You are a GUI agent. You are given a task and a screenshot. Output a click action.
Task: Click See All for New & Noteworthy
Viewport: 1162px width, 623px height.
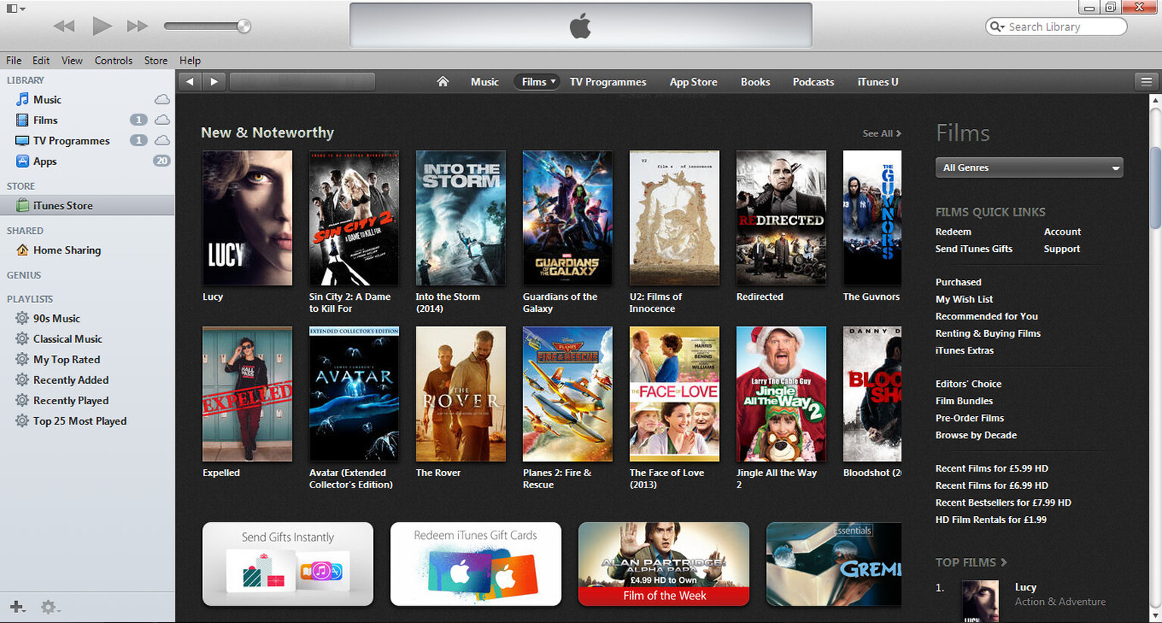[882, 133]
